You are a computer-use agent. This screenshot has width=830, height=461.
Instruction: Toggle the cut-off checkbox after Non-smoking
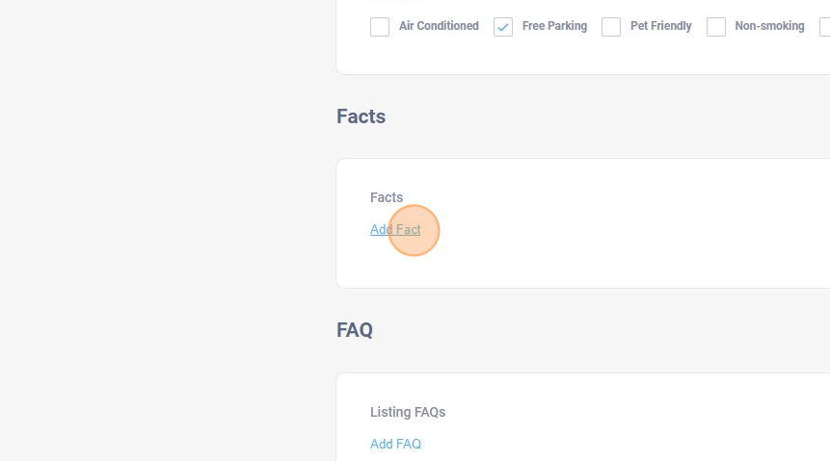[x=825, y=27]
